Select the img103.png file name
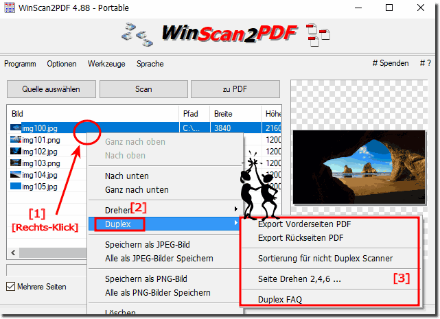 [x=41, y=163]
